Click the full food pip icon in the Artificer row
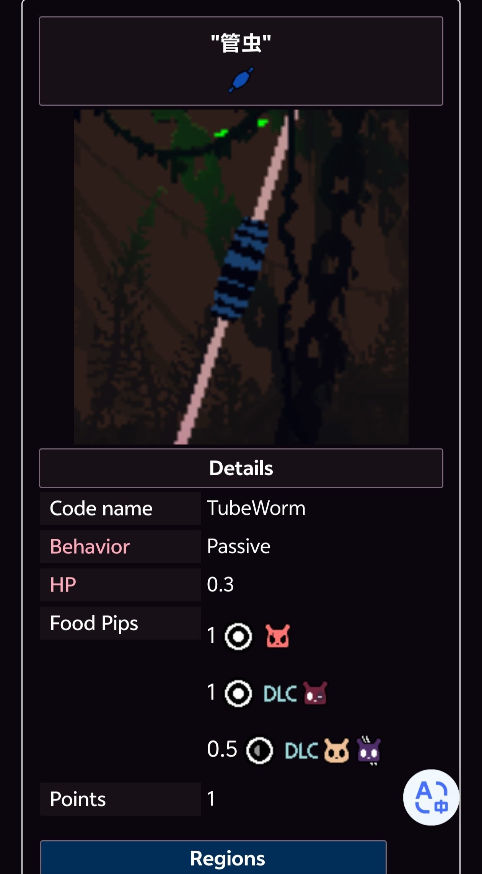The width and height of the screenshot is (482, 874). coord(238,693)
